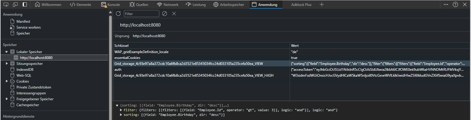Open the more options ellipsis menu
Screen dimensions: 471x120
click(446, 4)
